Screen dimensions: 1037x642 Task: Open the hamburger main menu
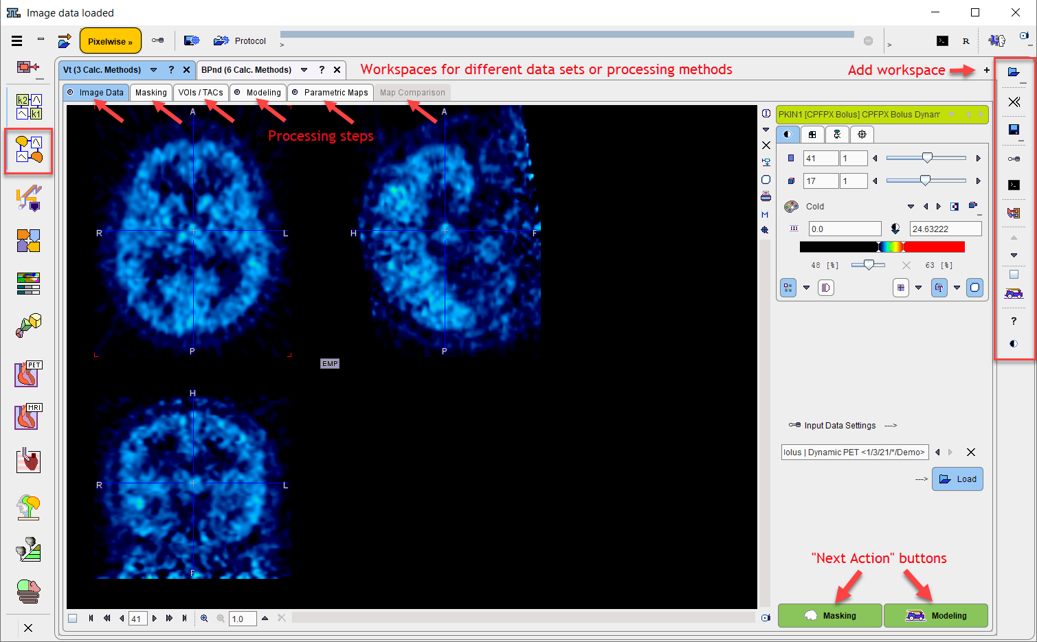(17, 41)
